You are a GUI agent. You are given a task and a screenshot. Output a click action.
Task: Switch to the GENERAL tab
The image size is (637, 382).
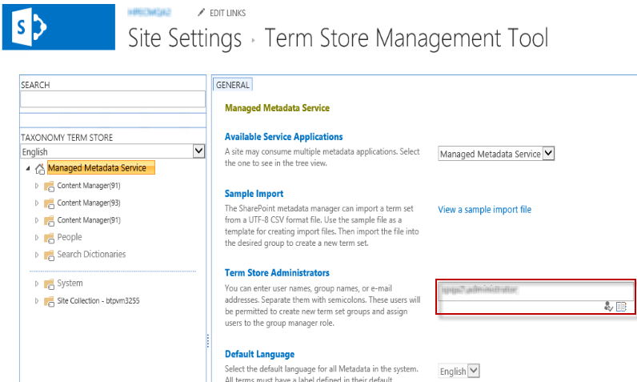(x=233, y=85)
